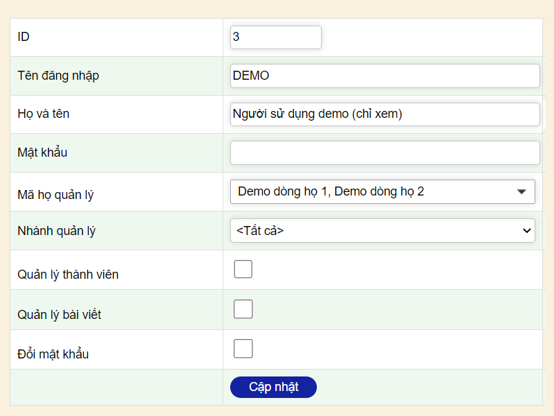Click the Nhánh quản lý label
554x416 pixels.
57,231
